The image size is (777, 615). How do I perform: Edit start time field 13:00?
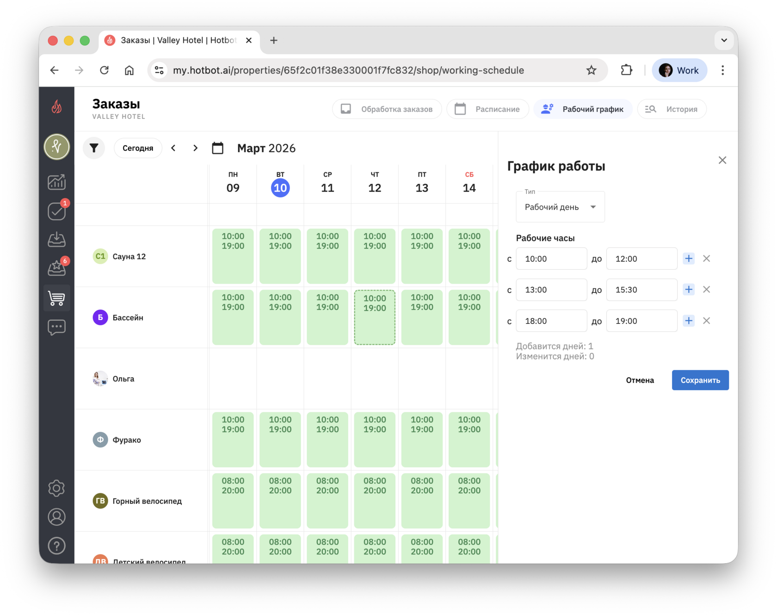[x=551, y=290]
